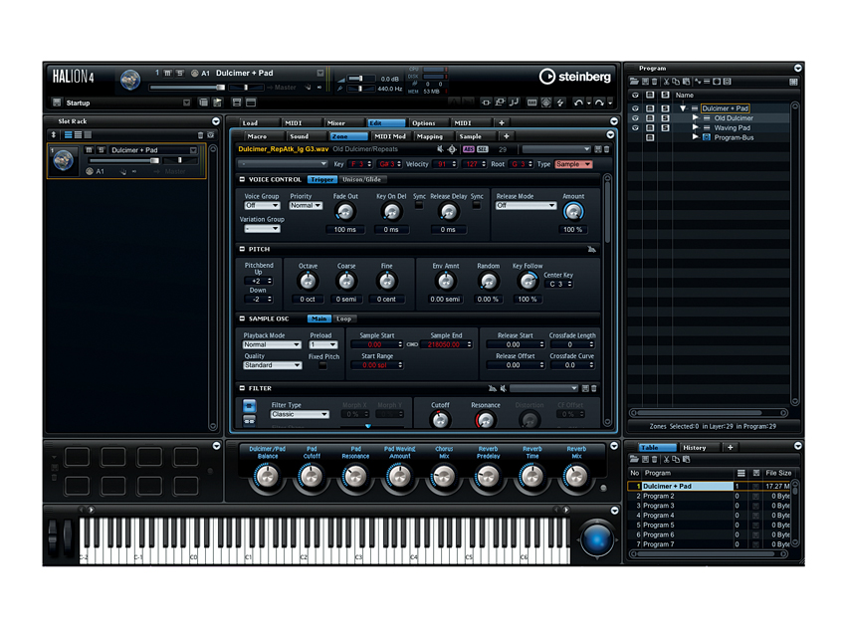Adjust slot level slider in header
The width and height of the screenshot is (846, 635).
(187, 88)
